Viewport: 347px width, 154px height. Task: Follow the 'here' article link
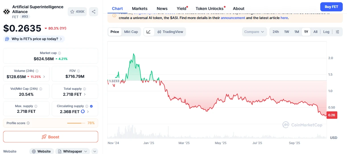(284, 18)
